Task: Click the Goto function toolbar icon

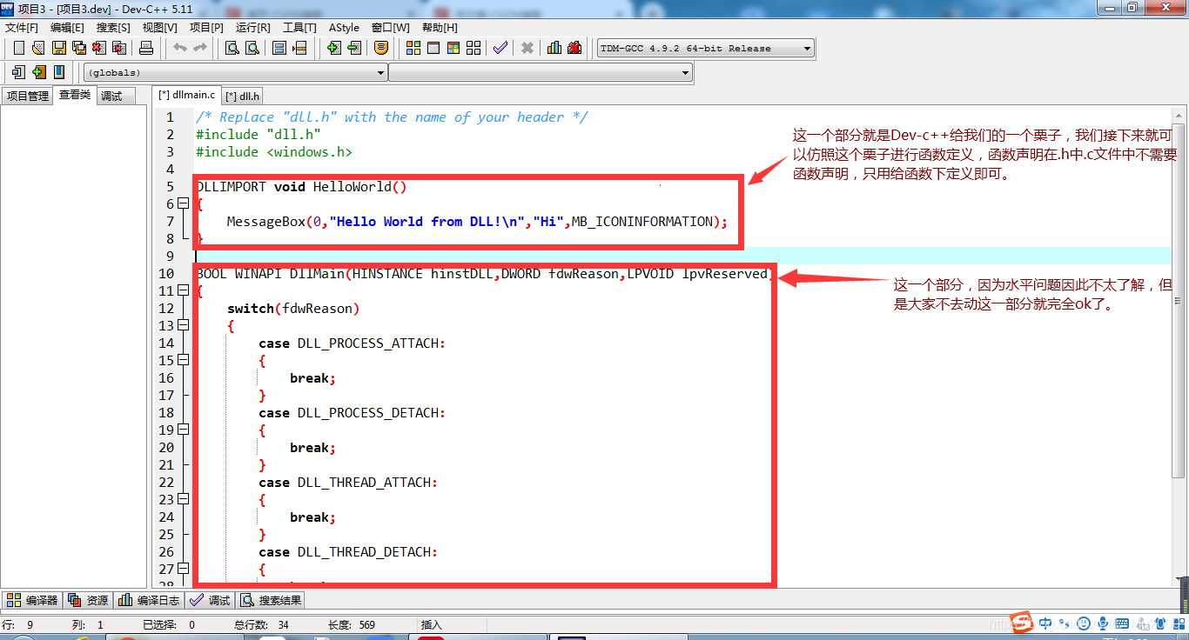Action: coord(279,48)
